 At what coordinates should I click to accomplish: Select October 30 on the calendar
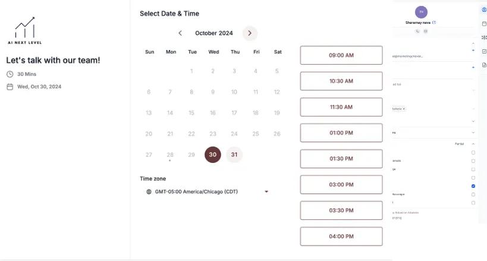213,155
